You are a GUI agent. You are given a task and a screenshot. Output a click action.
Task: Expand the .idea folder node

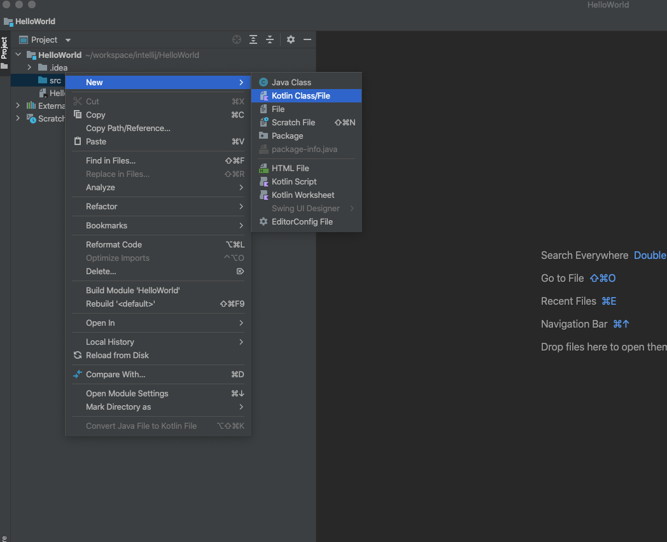[x=29, y=67]
